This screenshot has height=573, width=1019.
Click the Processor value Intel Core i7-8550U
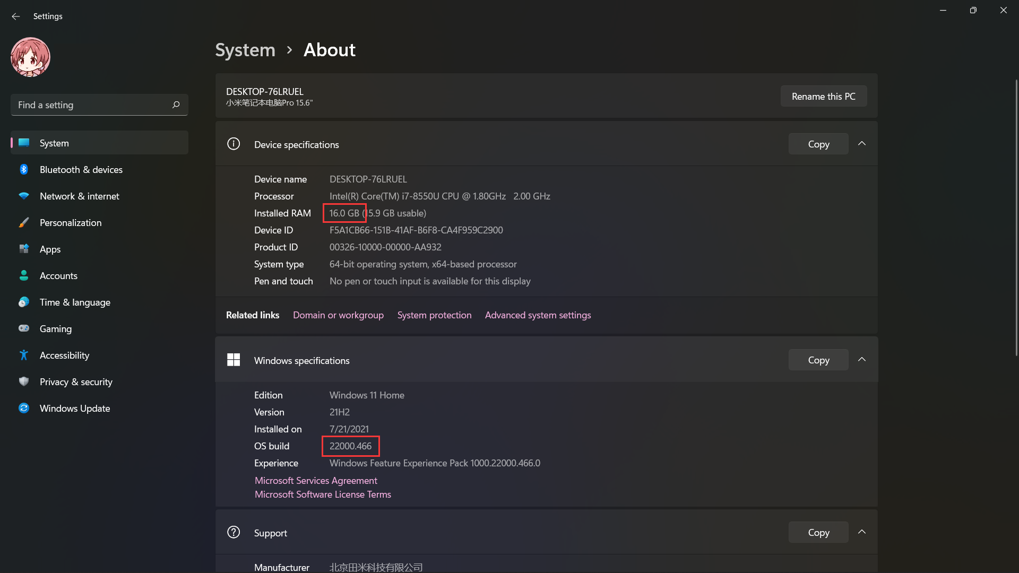click(439, 196)
